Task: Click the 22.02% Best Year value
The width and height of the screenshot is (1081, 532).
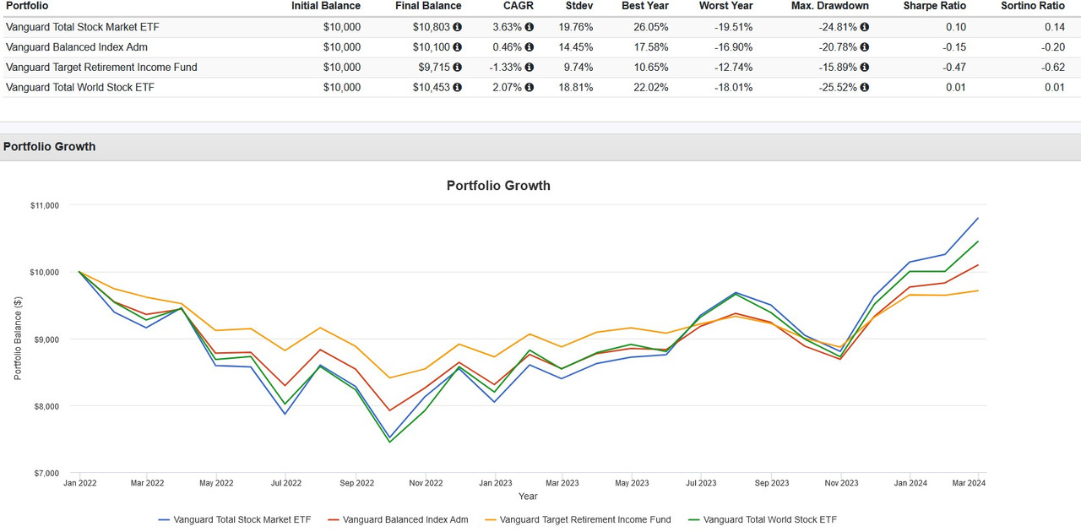Action: (651, 87)
